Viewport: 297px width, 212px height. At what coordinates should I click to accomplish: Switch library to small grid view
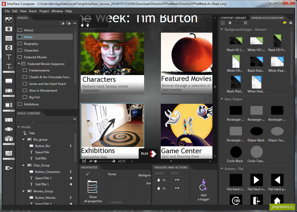coord(223,23)
